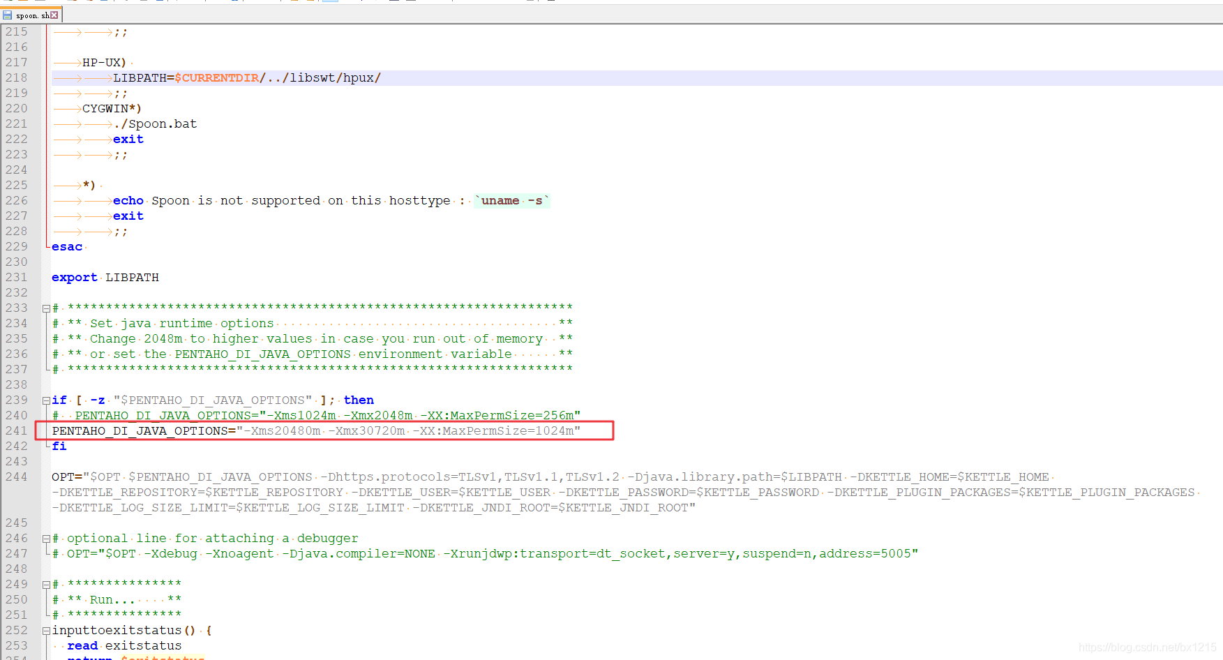1223x660 pixels.
Task: Select line 244 via its line number
Action: (16, 477)
